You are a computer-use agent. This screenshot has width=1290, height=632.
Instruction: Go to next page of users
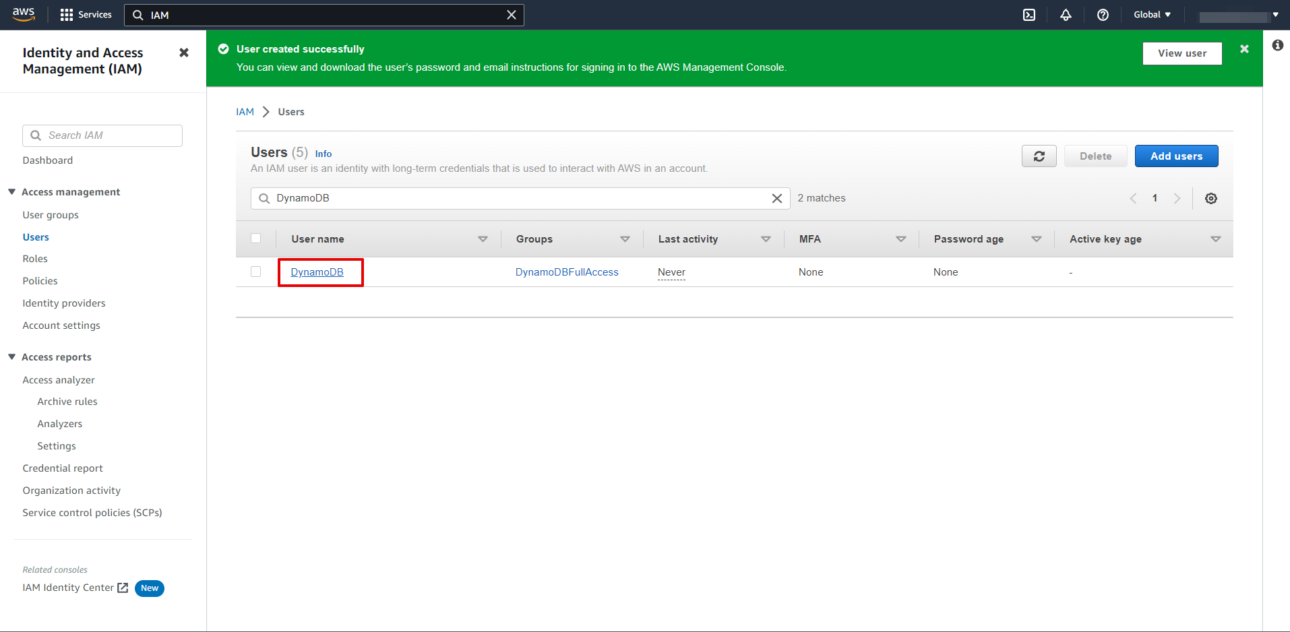coord(1177,198)
